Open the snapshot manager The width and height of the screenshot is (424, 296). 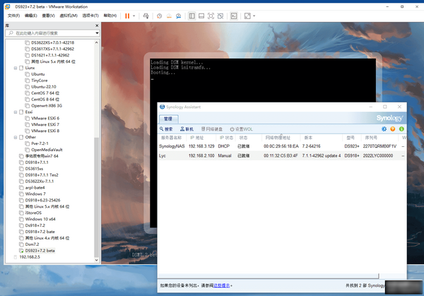click(179, 16)
